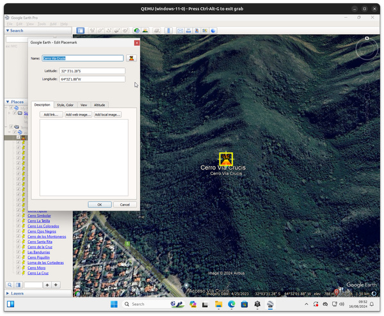Click the Windows taskbar Search box
This screenshot has height=316, width=384.
pyautogui.click(x=152, y=304)
